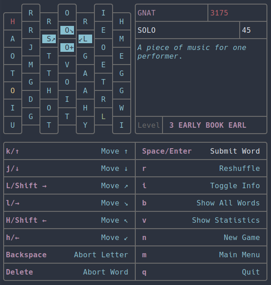Select the green L tile near bottom
271x285 pixels.
click(103, 116)
